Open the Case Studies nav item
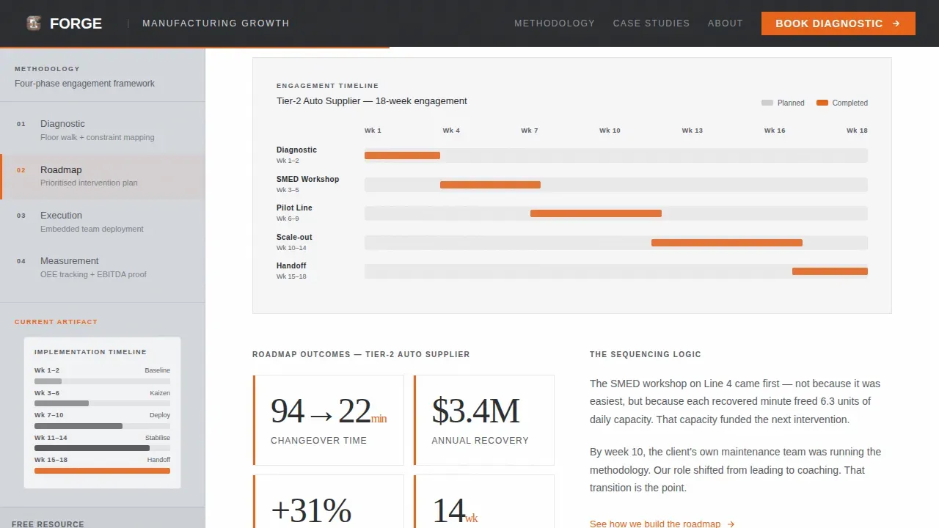 click(x=651, y=23)
